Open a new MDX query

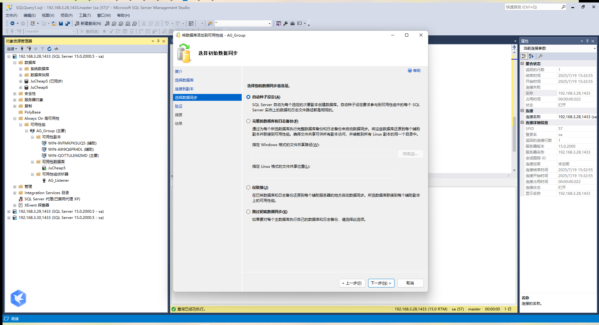click(114, 23)
